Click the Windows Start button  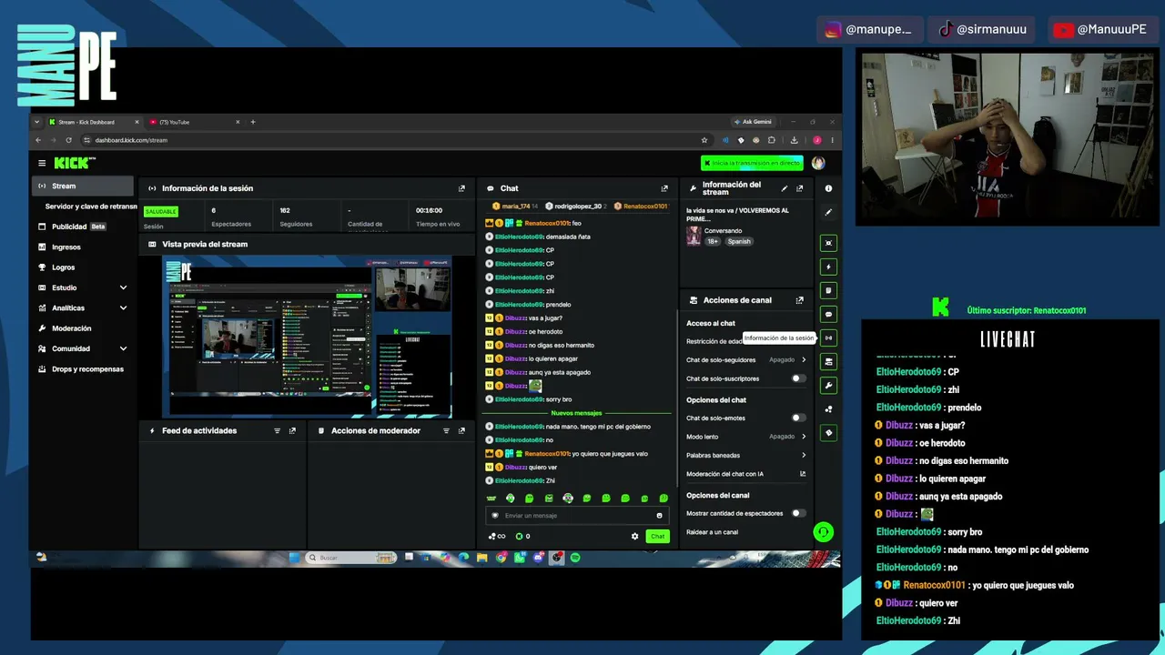pos(295,558)
